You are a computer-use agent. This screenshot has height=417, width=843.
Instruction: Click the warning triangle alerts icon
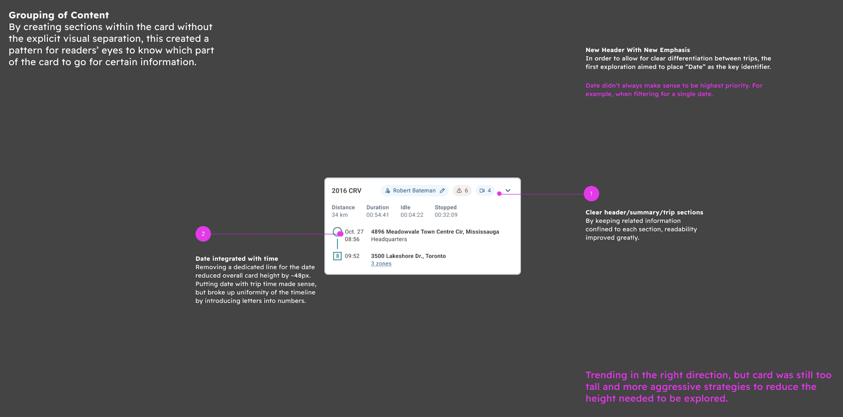(459, 191)
